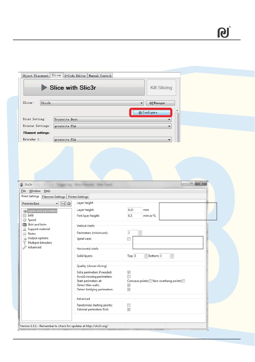Click the Slic3r window title icon

(x=22, y=185)
